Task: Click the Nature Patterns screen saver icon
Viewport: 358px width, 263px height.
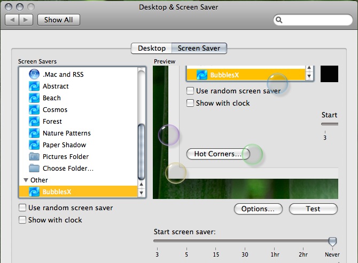Action: (x=34, y=133)
